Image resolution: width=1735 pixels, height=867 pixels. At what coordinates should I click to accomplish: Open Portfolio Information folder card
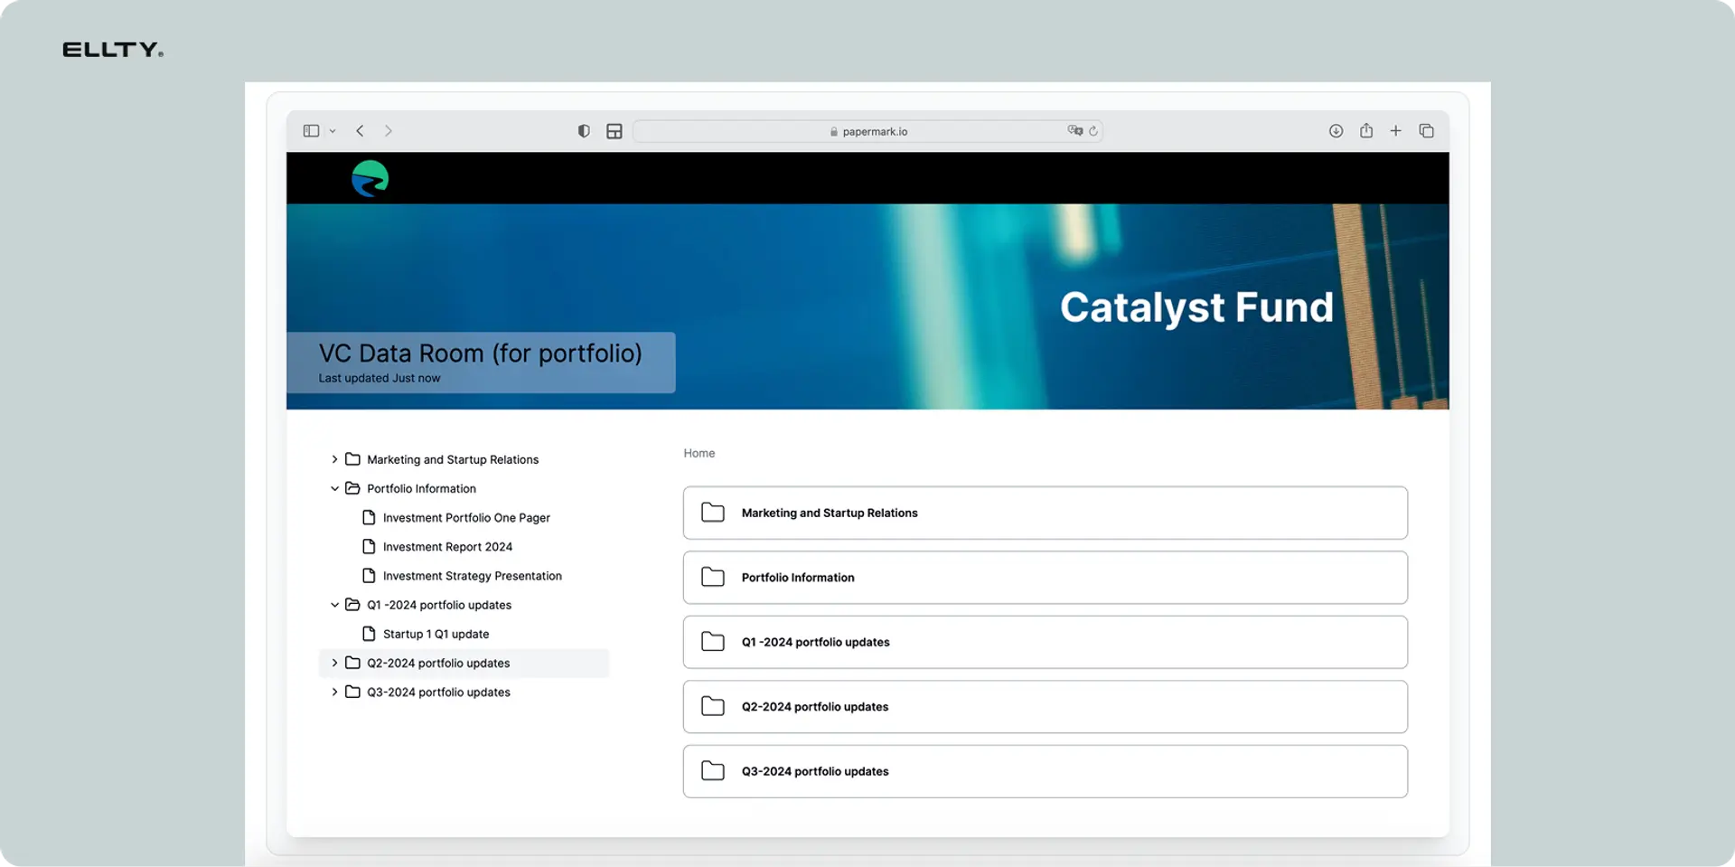[x=1046, y=578]
